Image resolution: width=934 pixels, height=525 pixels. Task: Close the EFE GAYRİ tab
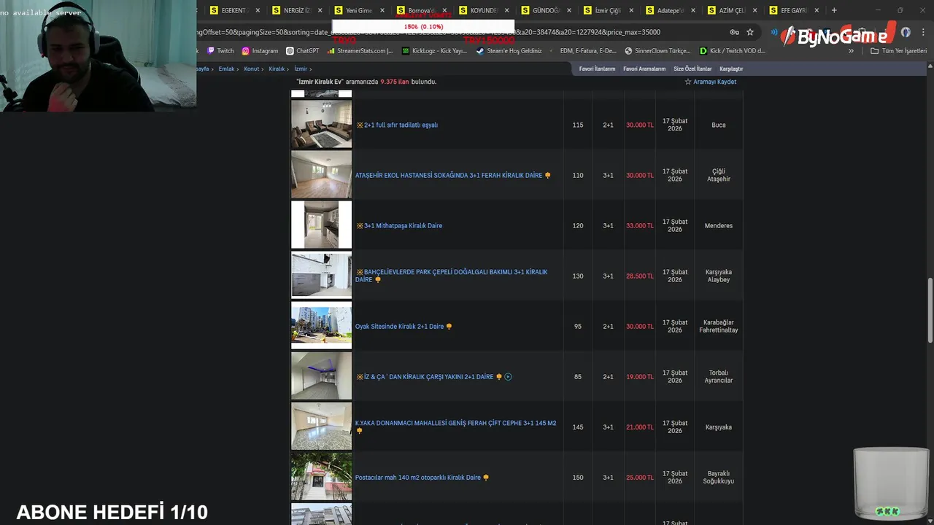click(817, 10)
